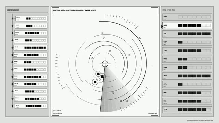Select the node dot next to SEC 12

pos(12,99)
